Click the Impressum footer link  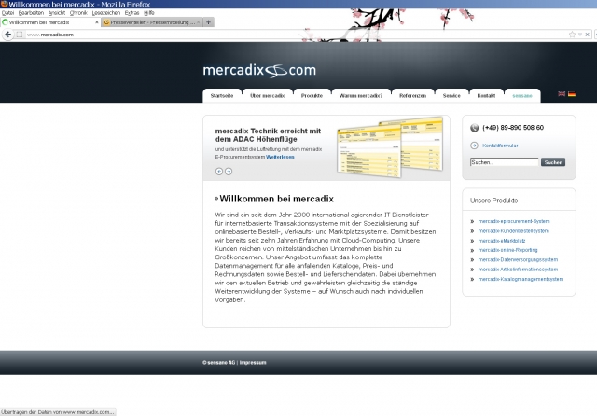[253, 362]
